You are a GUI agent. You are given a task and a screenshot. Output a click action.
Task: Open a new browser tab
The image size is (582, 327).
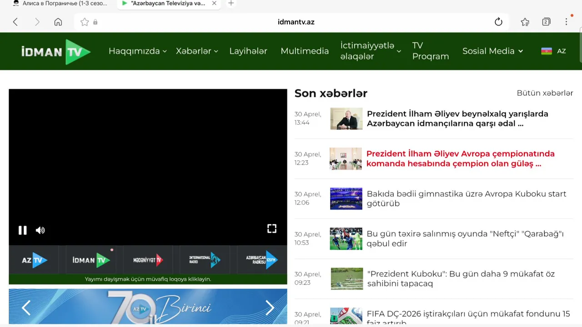231,3
